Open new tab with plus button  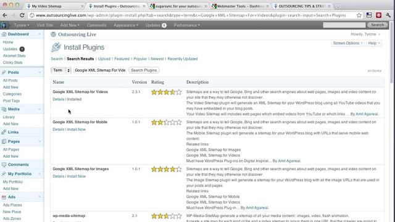(x=338, y=6)
